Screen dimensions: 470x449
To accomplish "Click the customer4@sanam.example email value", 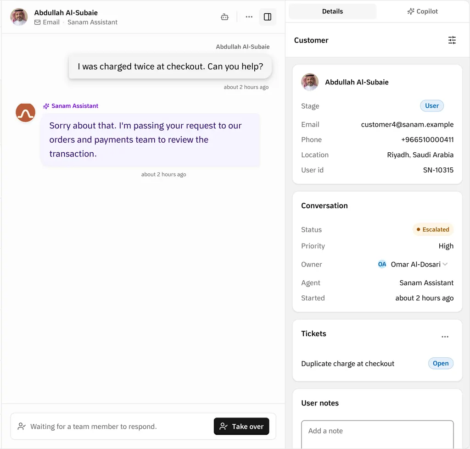I will (x=407, y=125).
